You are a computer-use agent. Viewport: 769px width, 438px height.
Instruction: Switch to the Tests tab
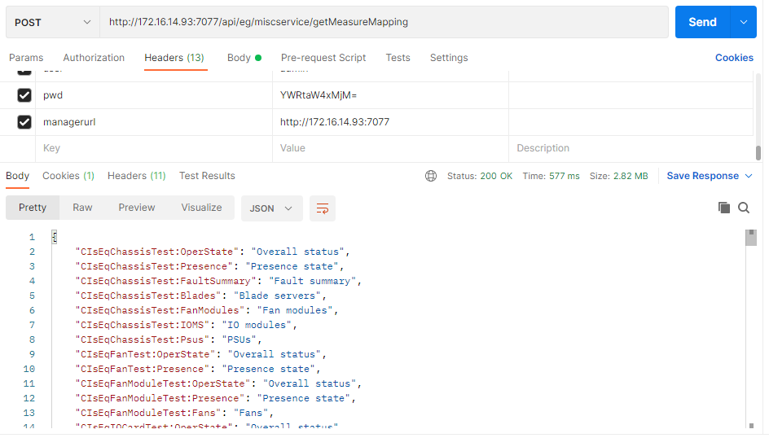tap(398, 58)
